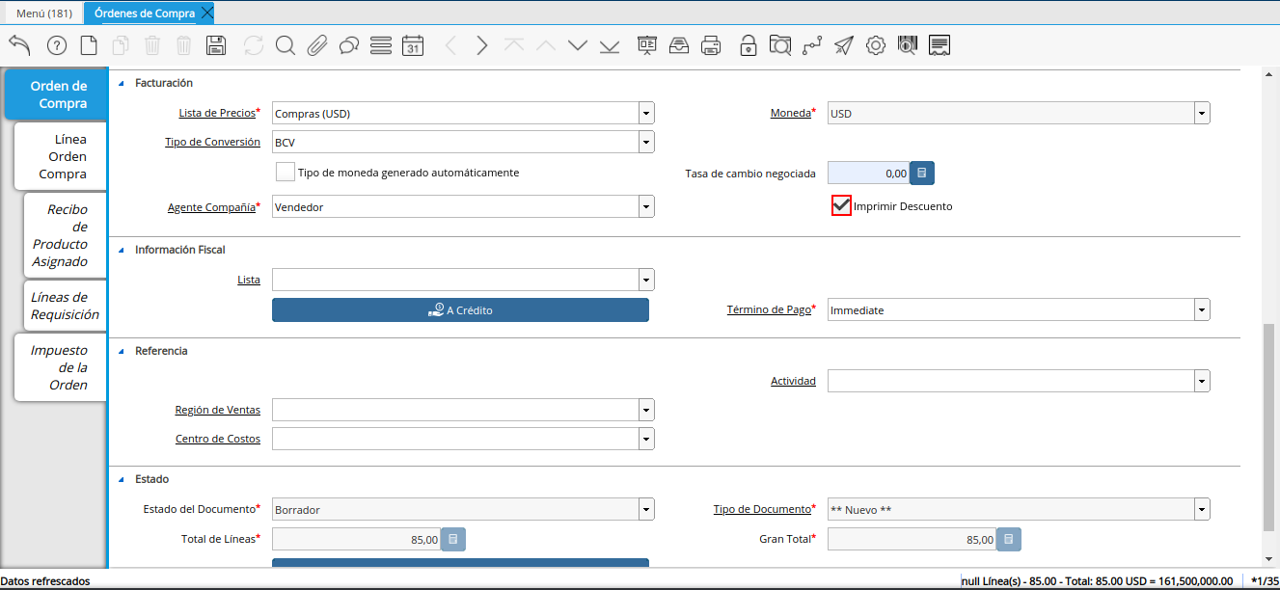Save the record with the floppy disk icon
The image size is (1280, 590).
pyautogui.click(x=216, y=45)
